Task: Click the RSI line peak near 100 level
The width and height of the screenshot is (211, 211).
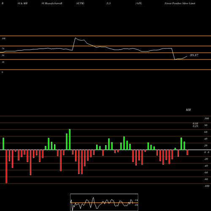Action: (x=75, y=38)
